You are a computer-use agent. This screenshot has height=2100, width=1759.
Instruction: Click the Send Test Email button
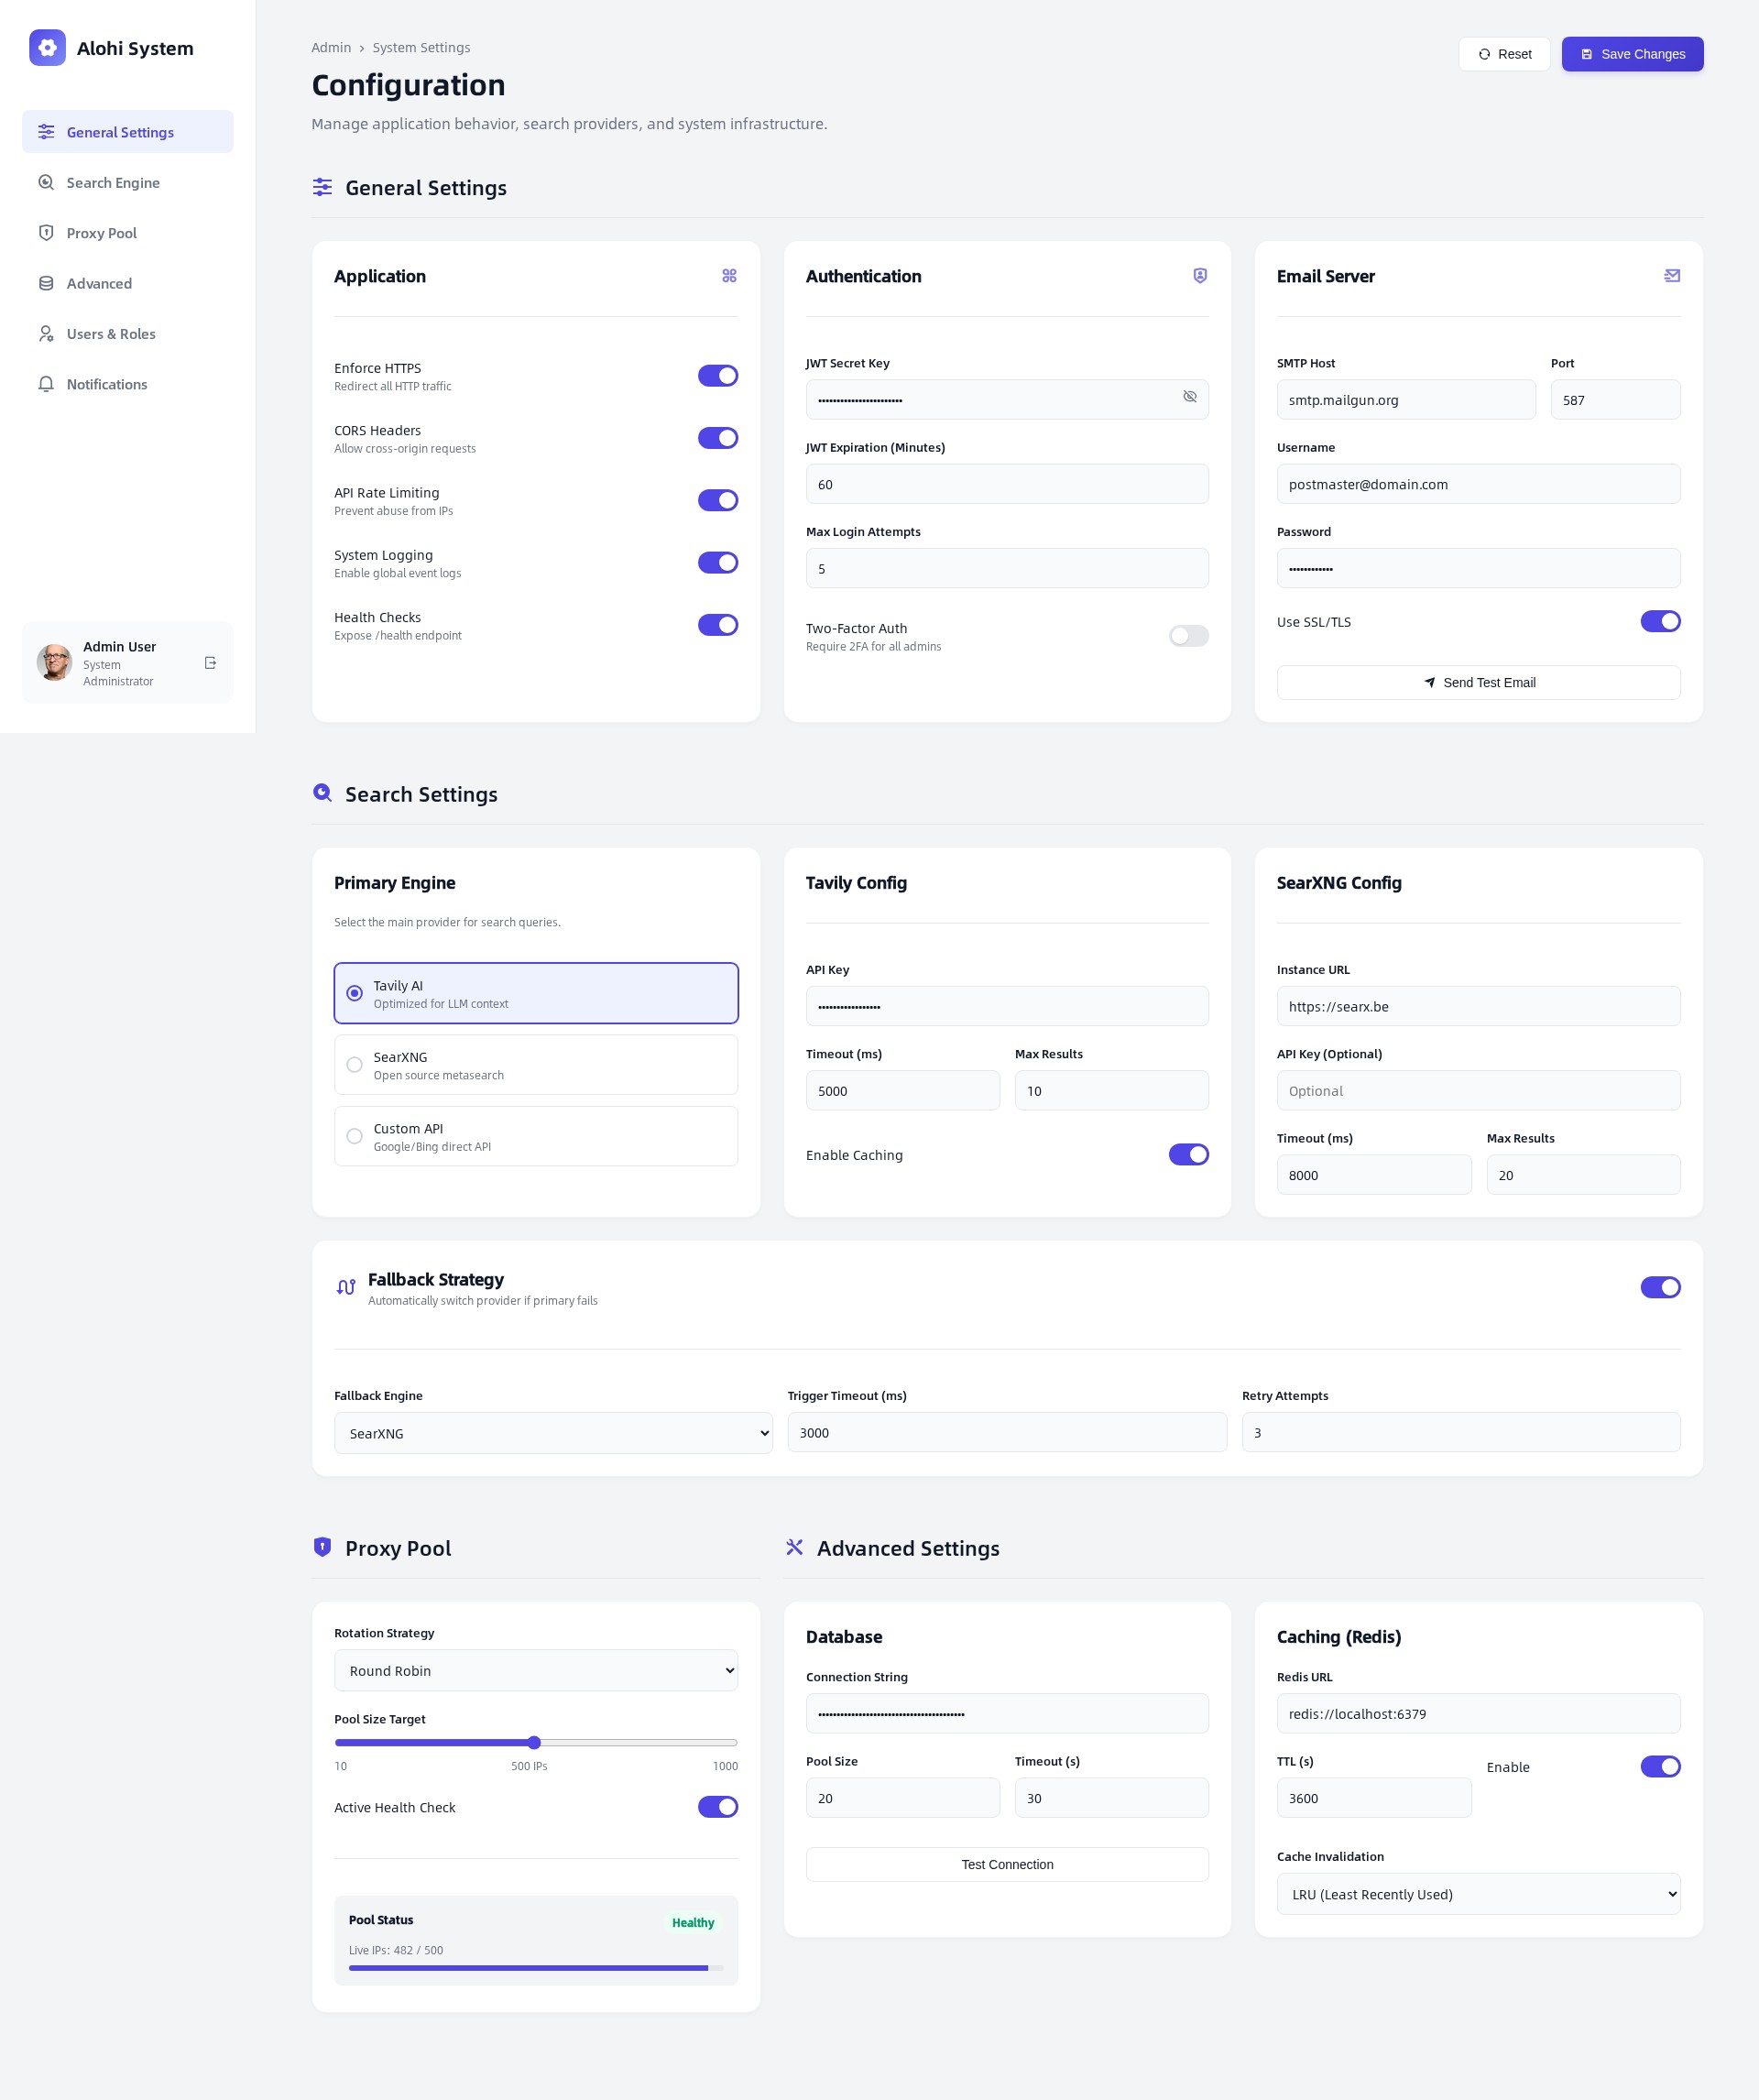coord(1477,683)
